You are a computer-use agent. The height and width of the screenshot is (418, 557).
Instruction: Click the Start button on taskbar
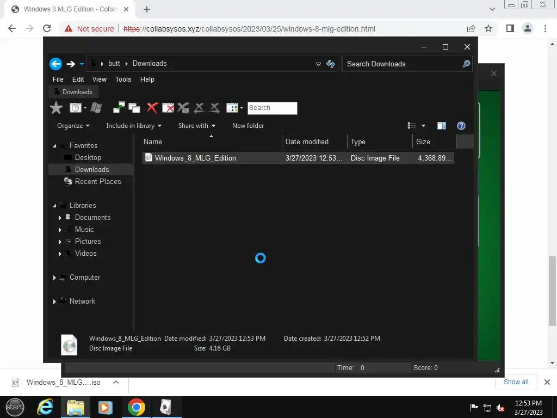tap(15, 407)
